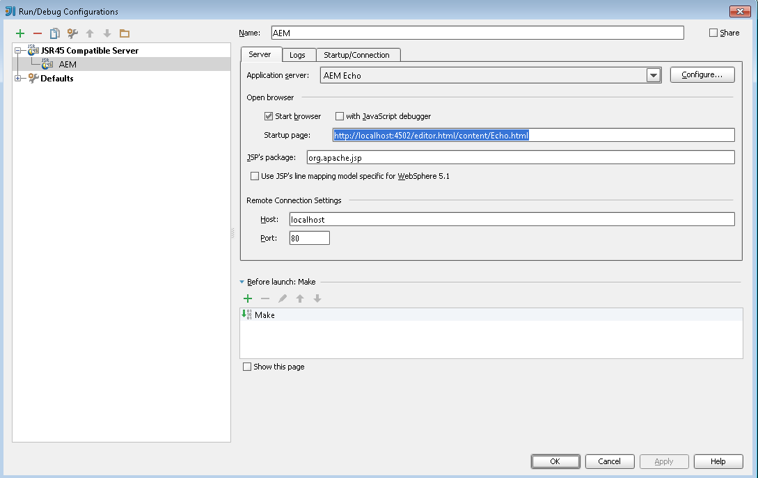The width and height of the screenshot is (758, 478).
Task: Click the Defaults wrench icon in tree
Action: [x=33, y=78]
